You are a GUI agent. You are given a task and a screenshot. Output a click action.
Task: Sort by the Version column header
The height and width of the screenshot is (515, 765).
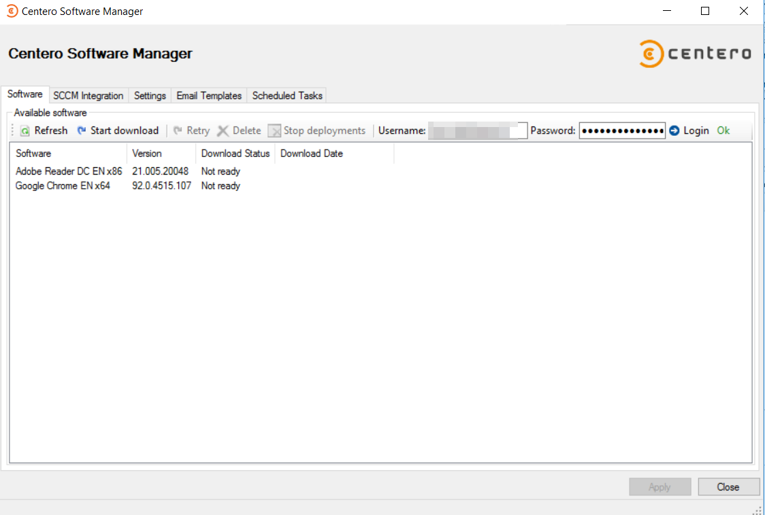(x=161, y=154)
